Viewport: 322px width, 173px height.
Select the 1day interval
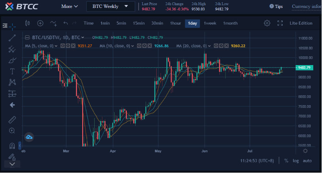pos(192,23)
